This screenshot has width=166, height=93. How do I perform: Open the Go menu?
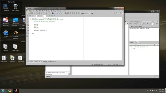click(37, 11)
